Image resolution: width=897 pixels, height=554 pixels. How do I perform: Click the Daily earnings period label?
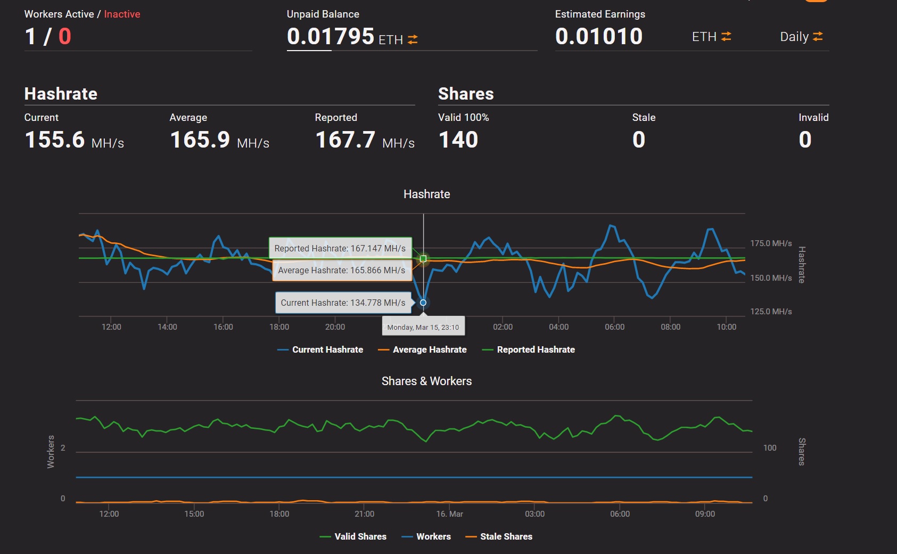click(794, 37)
